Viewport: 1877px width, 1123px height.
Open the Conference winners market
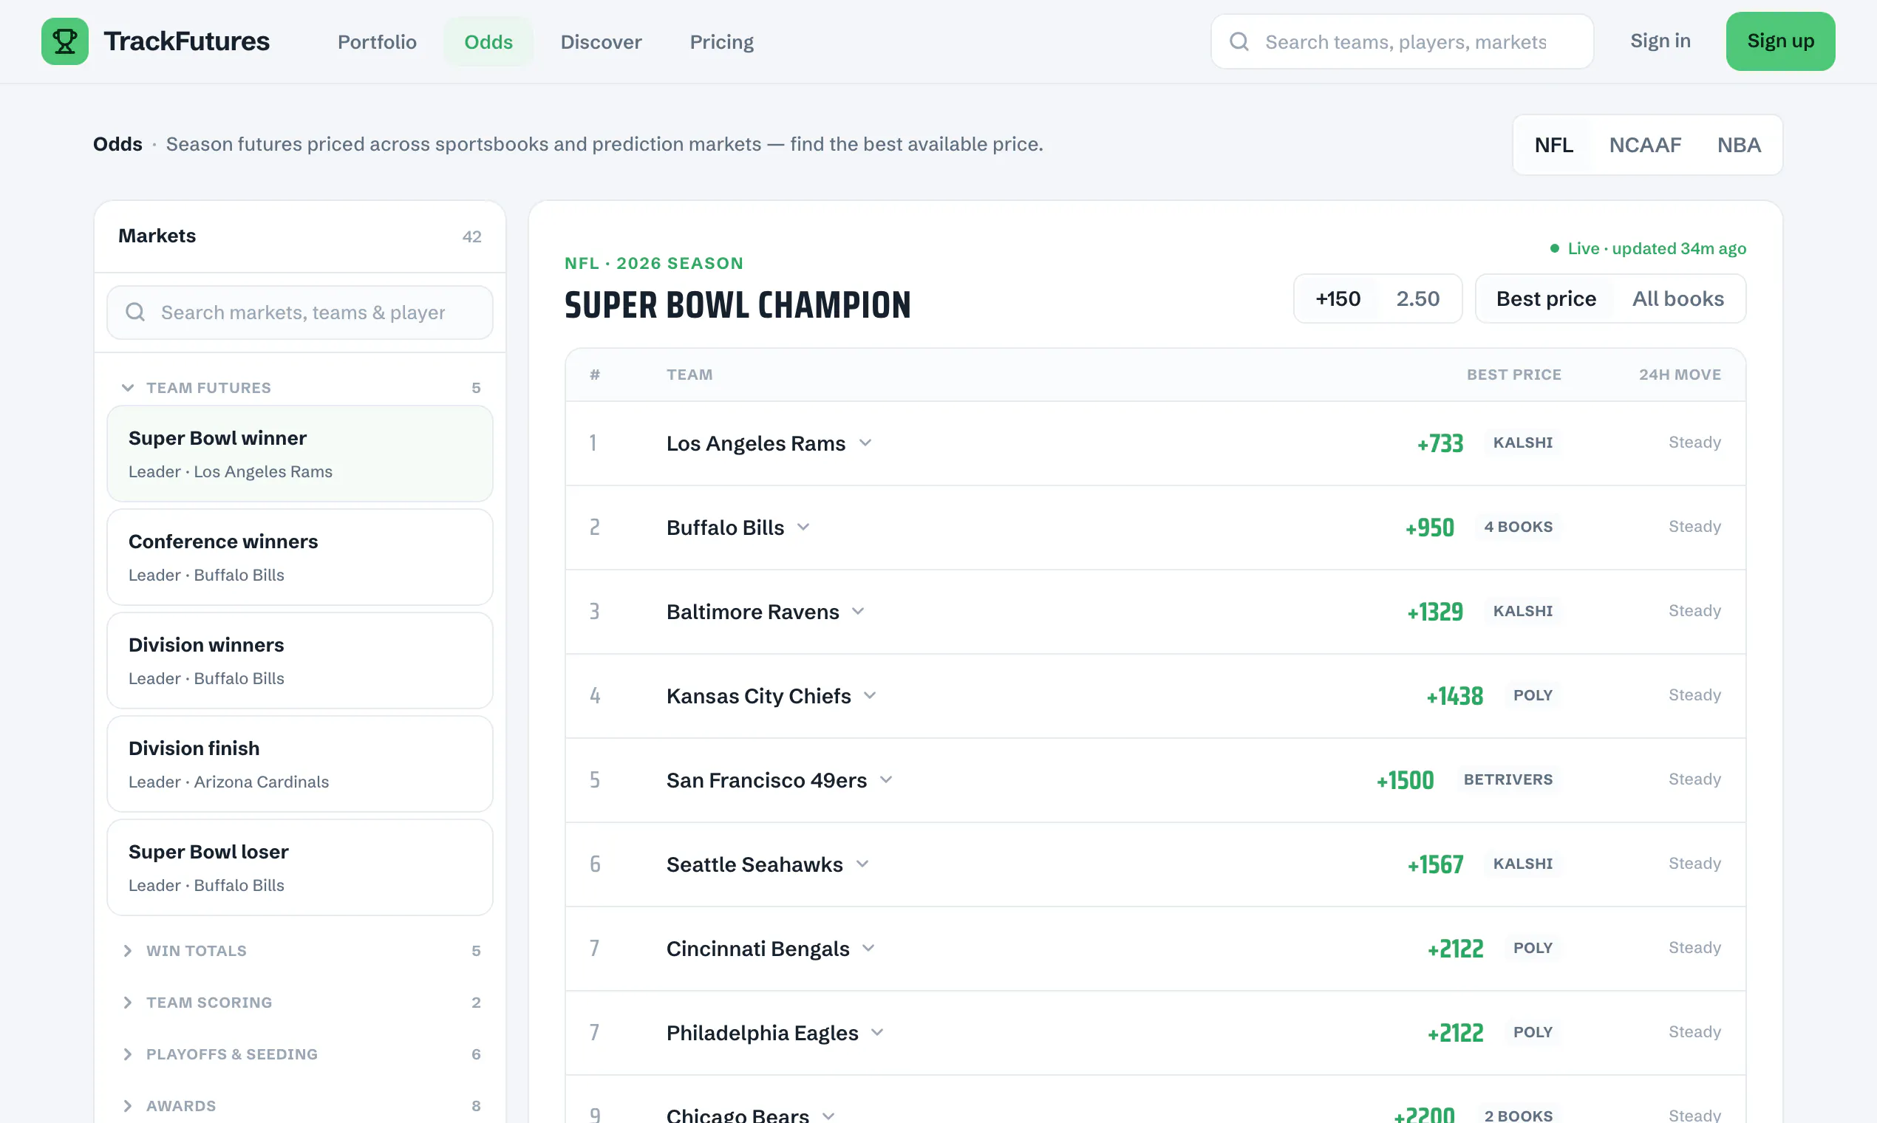click(300, 557)
